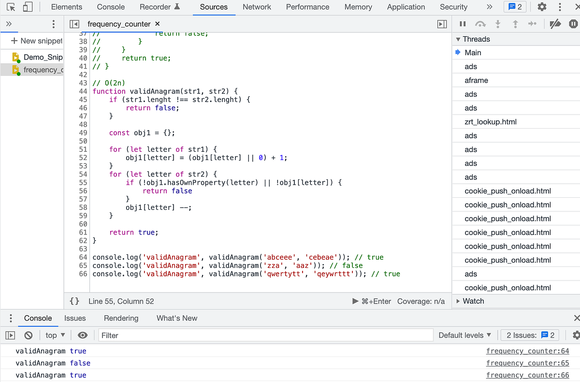The image size is (580, 382).
Task: Create a New snippet
Action: (x=34, y=41)
